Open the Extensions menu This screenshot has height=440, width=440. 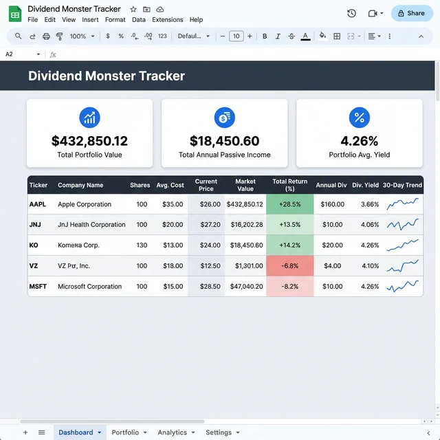168,20
